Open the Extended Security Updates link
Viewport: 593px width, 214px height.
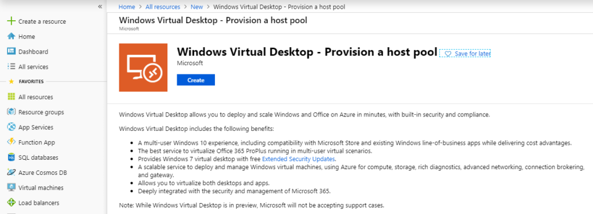298,159
